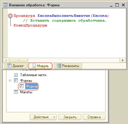Open help with Справка button
This screenshot has width=128, height=124.
point(94,117)
